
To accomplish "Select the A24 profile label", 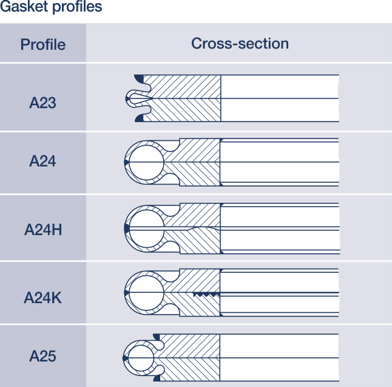I will click(x=42, y=161).
